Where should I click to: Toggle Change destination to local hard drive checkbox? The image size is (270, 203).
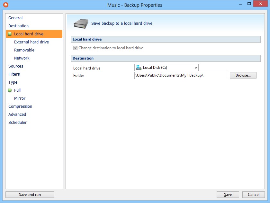click(75, 48)
